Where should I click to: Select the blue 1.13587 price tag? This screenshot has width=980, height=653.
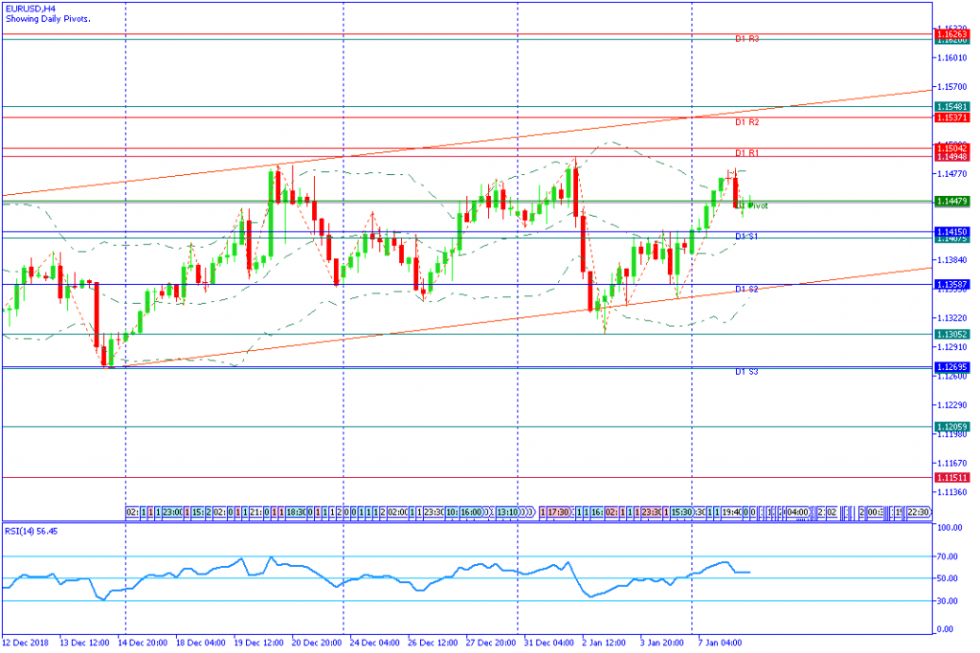tap(954, 284)
